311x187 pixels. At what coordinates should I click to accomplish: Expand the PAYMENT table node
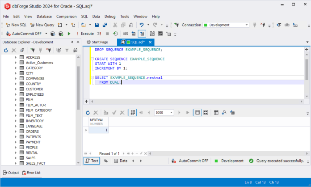coord(16,142)
